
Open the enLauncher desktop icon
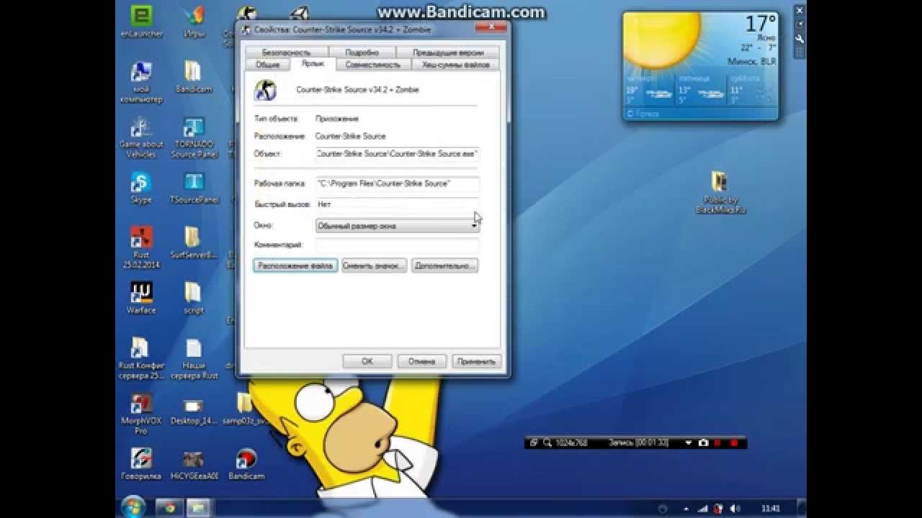pyautogui.click(x=141, y=22)
